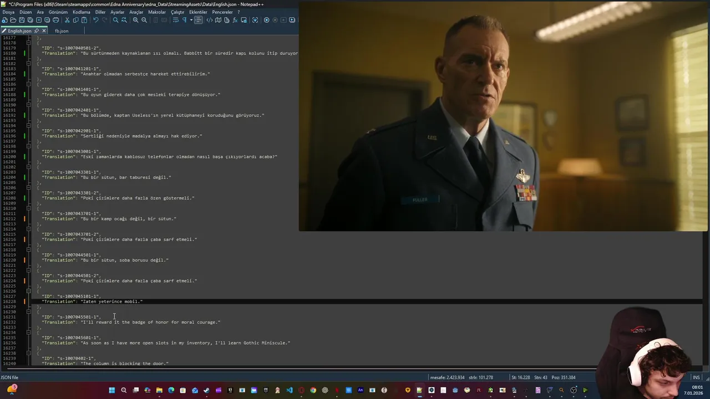Open the Kodlama menu
Screen dimensions: 710x399
82,12
